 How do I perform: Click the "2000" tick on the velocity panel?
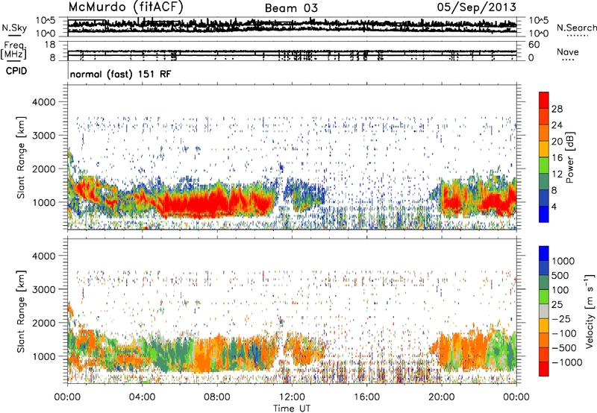point(43,323)
